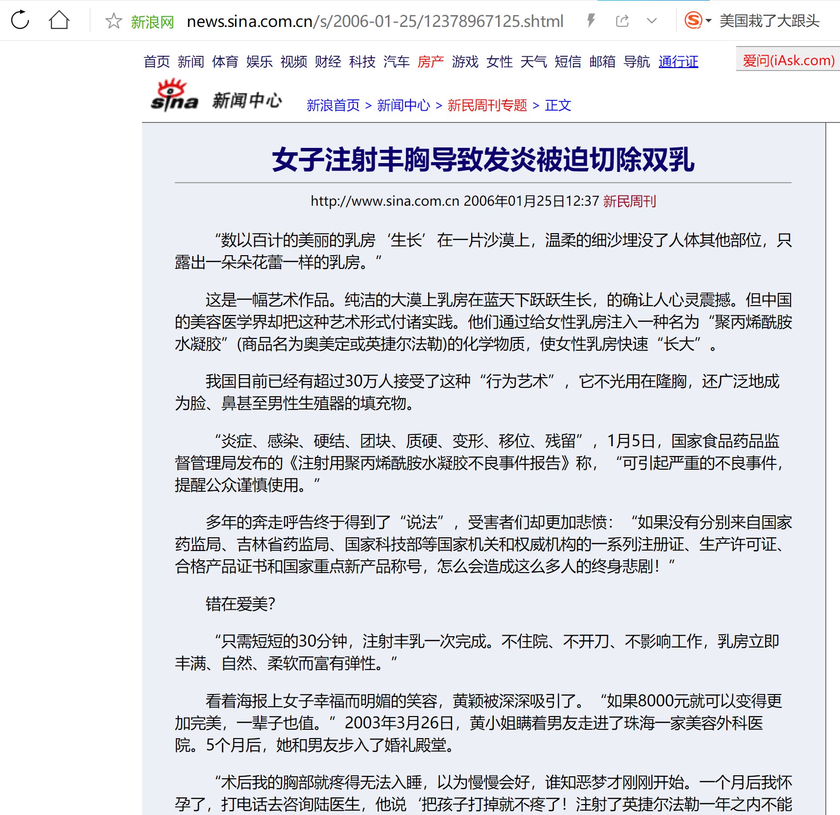
Task: Click 正文 breadcrumb link
Action: [558, 105]
